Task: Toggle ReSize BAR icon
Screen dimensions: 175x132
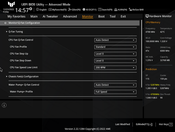Action: (x=130, y=9)
